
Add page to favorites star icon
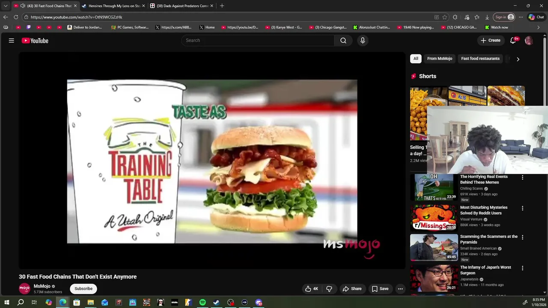point(445,17)
